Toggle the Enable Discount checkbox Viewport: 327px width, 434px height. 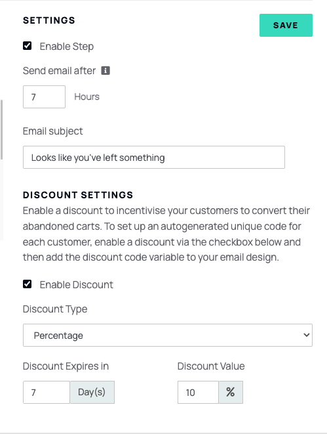pyautogui.click(x=27, y=284)
